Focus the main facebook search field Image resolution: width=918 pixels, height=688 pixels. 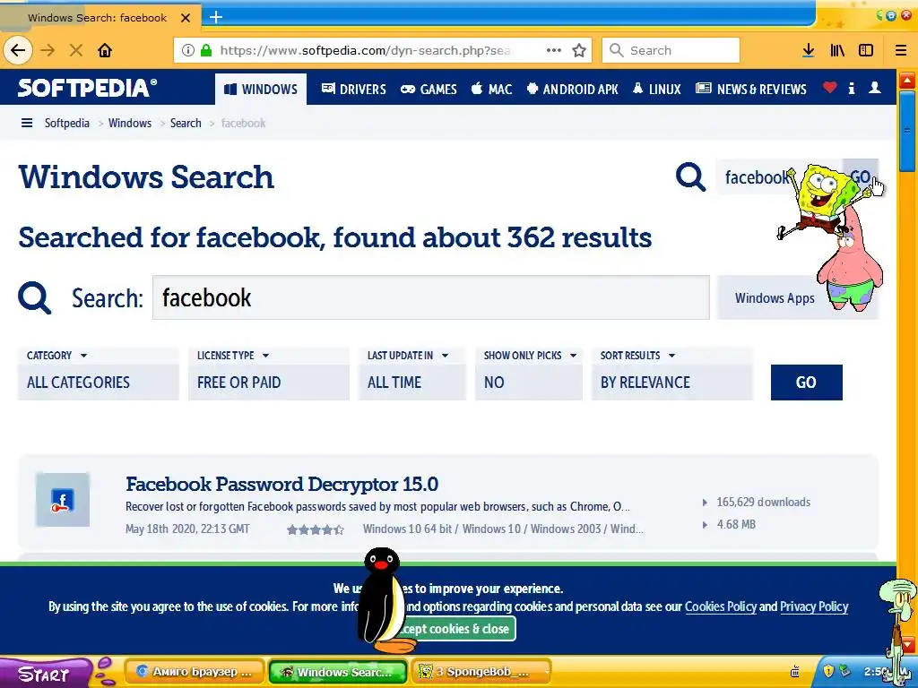coord(431,297)
